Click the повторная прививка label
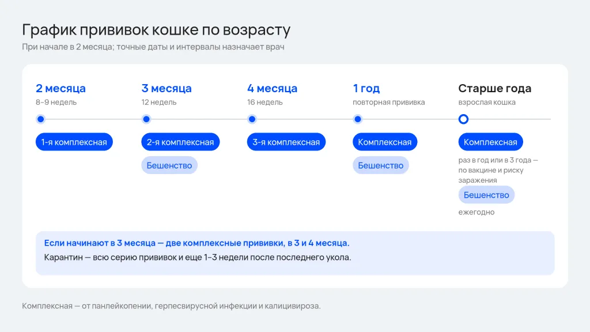Image resolution: width=590 pixels, height=332 pixels. tap(389, 102)
